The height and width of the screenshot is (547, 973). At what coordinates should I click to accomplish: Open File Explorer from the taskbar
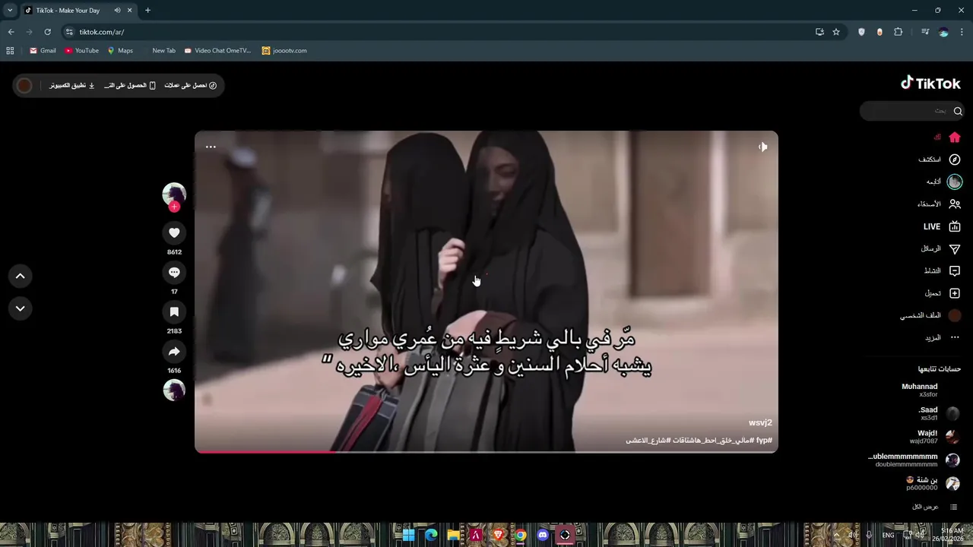454,535
